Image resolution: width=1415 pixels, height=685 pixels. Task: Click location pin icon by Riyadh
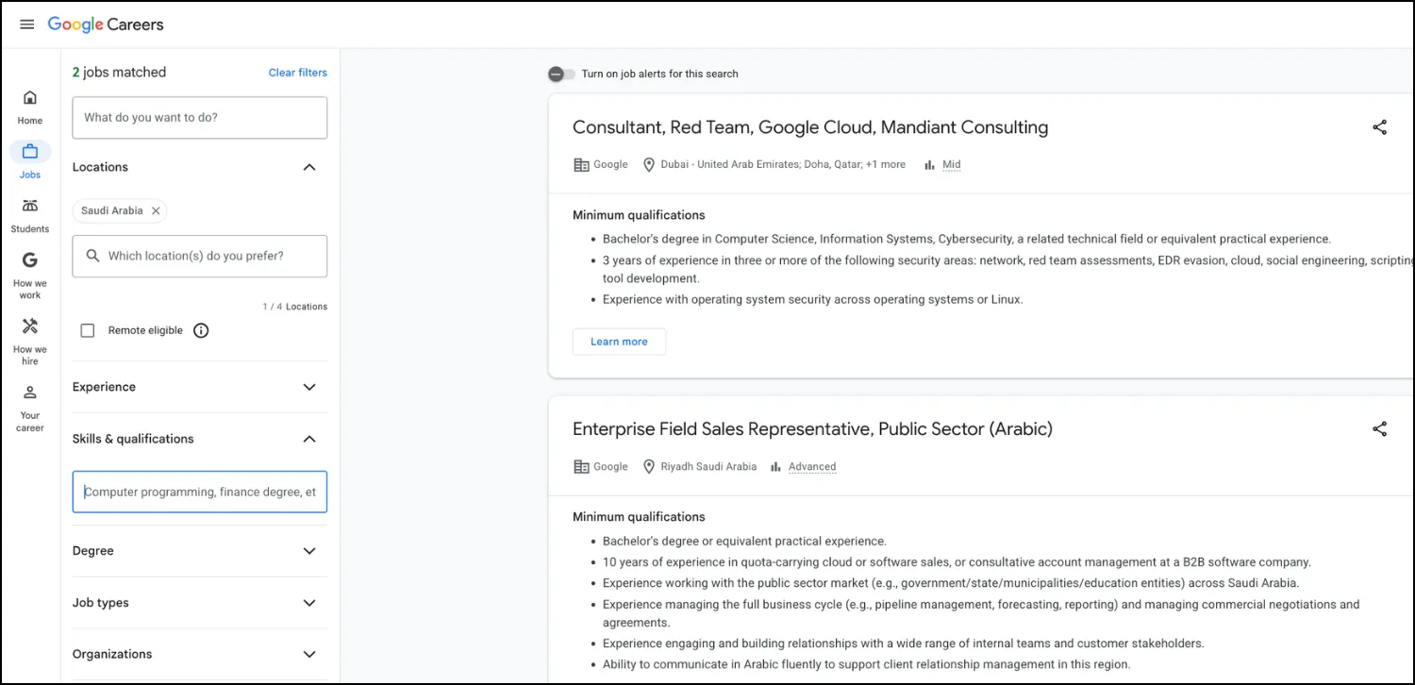(649, 466)
